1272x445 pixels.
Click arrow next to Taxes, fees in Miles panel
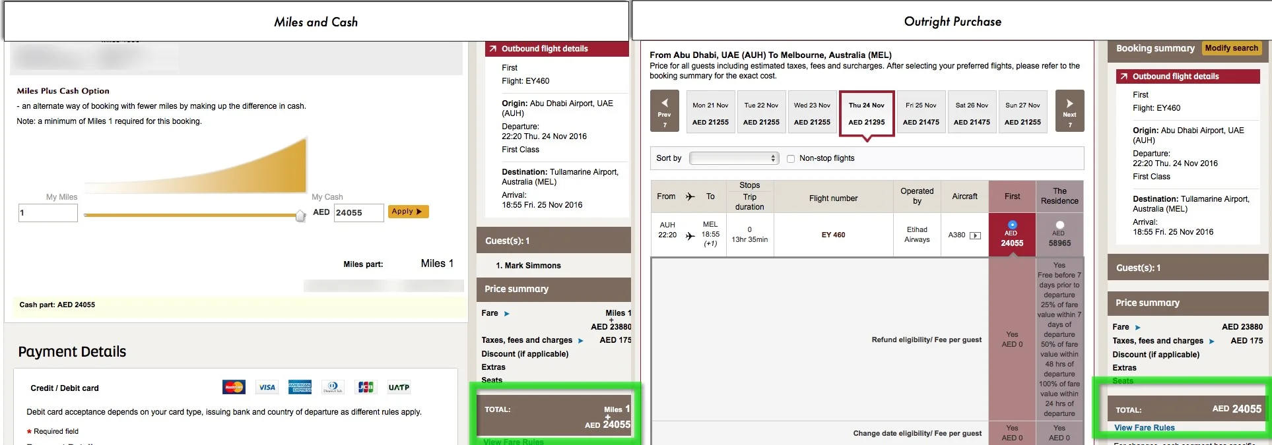coord(581,341)
